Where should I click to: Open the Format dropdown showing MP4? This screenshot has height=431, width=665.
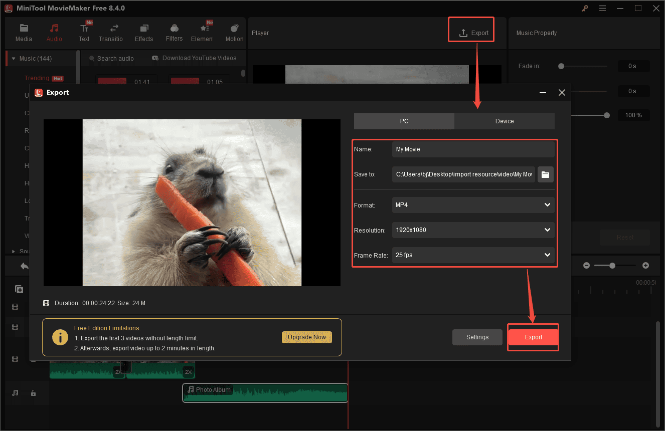473,204
